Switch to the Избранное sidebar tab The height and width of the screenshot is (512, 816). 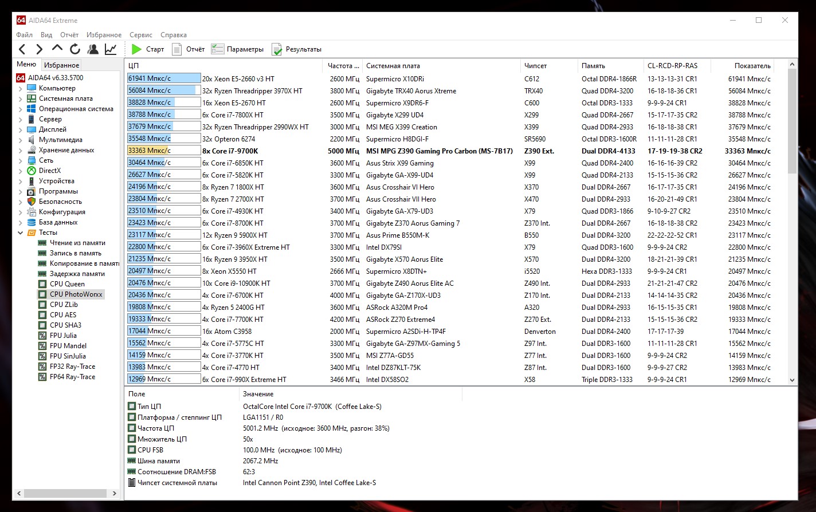tap(62, 65)
